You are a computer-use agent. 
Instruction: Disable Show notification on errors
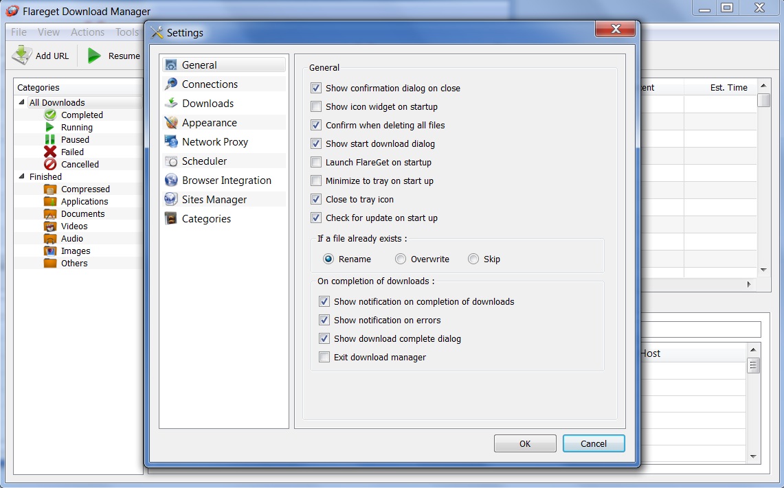[324, 320]
